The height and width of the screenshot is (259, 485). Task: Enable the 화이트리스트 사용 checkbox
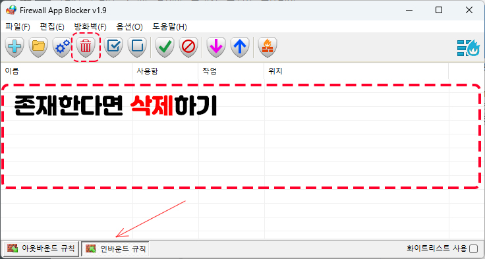(x=473, y=248)
